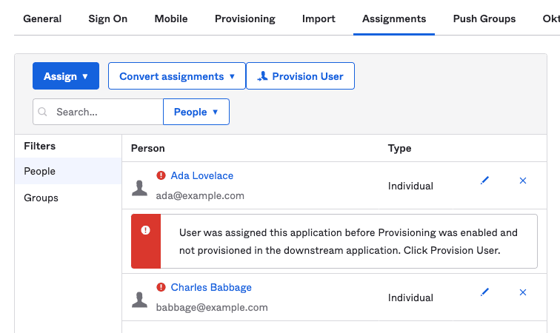Click the Provision User button

coord(300,76)
